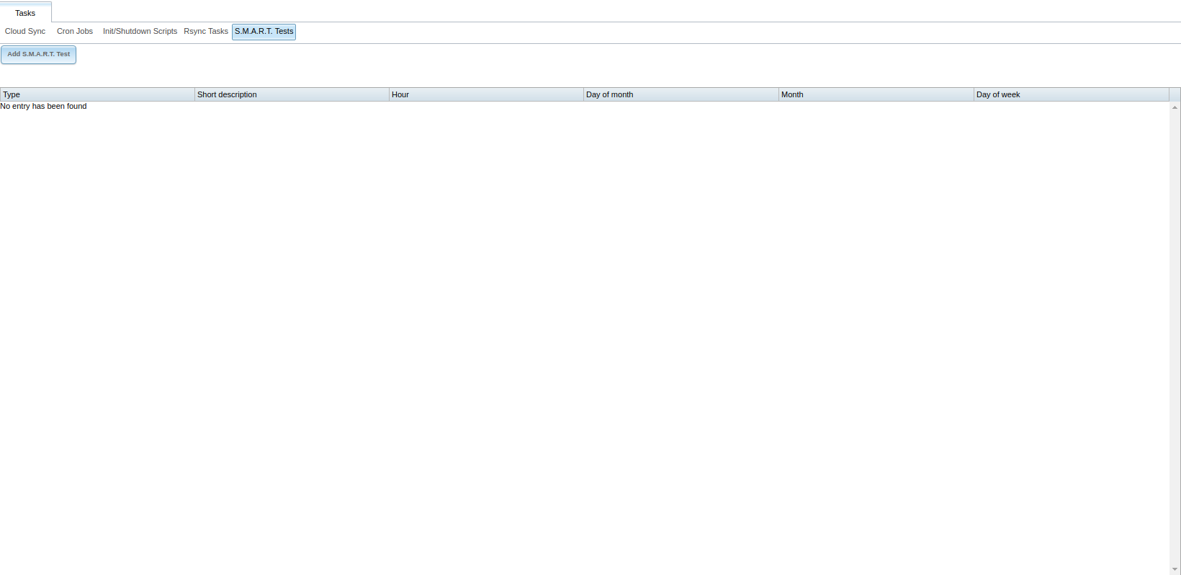Viewport: 1181px width, 575px height.
Task: Click the blank header cell above scrollbar
Action: point(1175,94)
